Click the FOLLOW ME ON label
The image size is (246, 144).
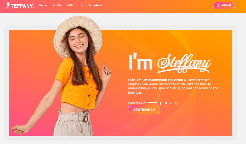point(137,103)
